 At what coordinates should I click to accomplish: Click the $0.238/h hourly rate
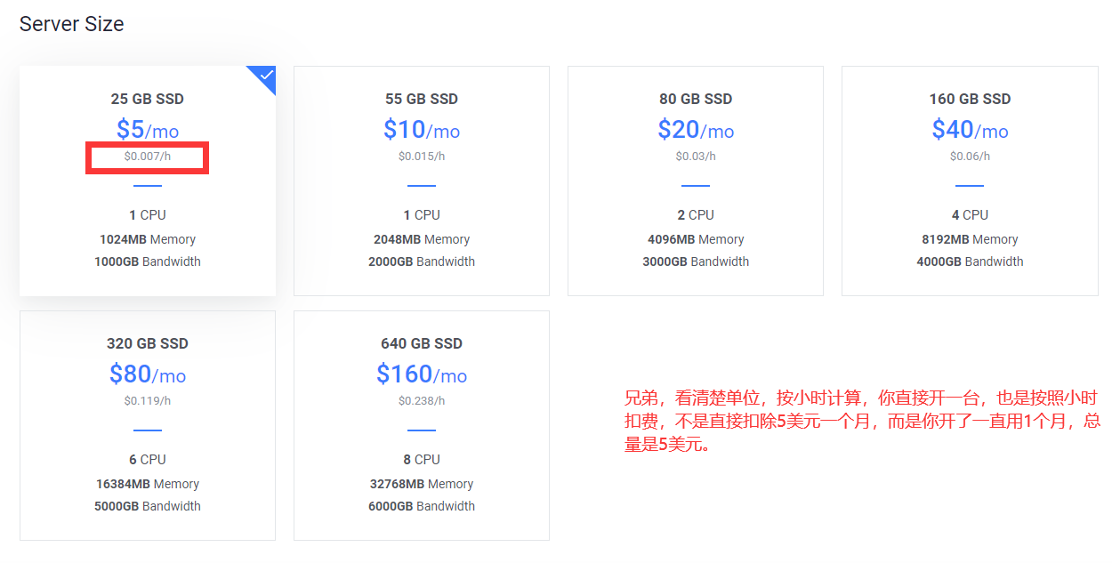pos(421,400)
